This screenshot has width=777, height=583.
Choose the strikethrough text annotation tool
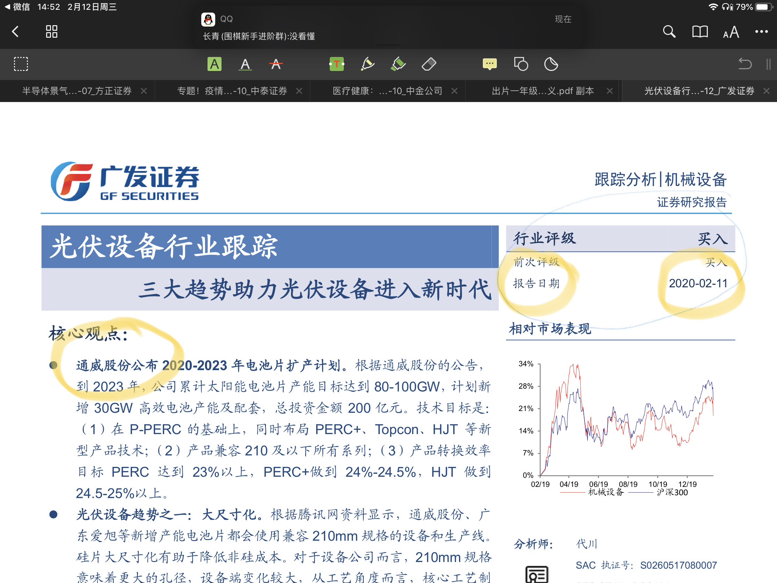[276, 64]
